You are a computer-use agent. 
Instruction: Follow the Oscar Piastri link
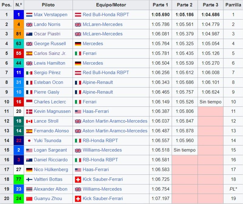point(47,34)
